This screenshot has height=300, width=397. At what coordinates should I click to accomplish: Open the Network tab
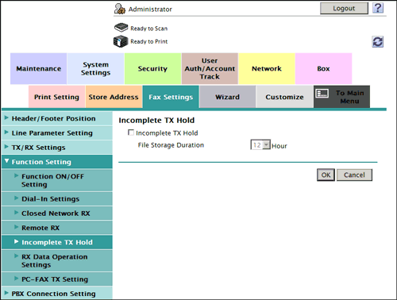point(267,68)
